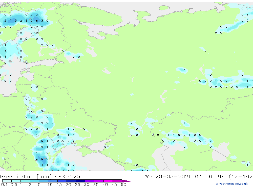Click the legend tick label '25'
Image resolution: width=253 pixels, height=186 pixels.
[x=77, y=184]
